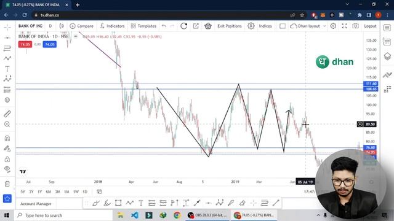
Task: Pick rectangle tool in floating favorites toolbar
Action: [x=118, y=203]
